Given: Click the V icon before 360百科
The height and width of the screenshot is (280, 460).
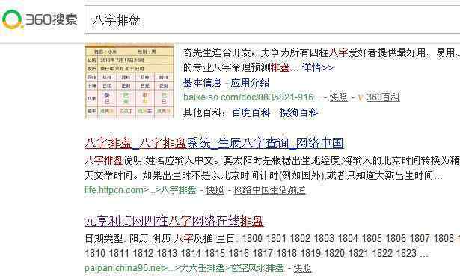Looking at the screenshot, I should [x=361, y=97].
